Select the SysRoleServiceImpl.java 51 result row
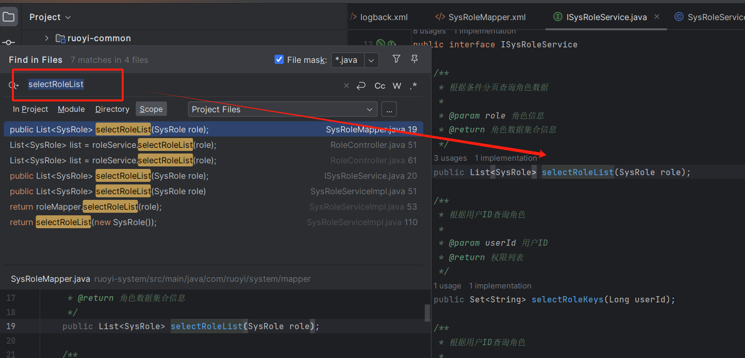 (x=213, y=191)
